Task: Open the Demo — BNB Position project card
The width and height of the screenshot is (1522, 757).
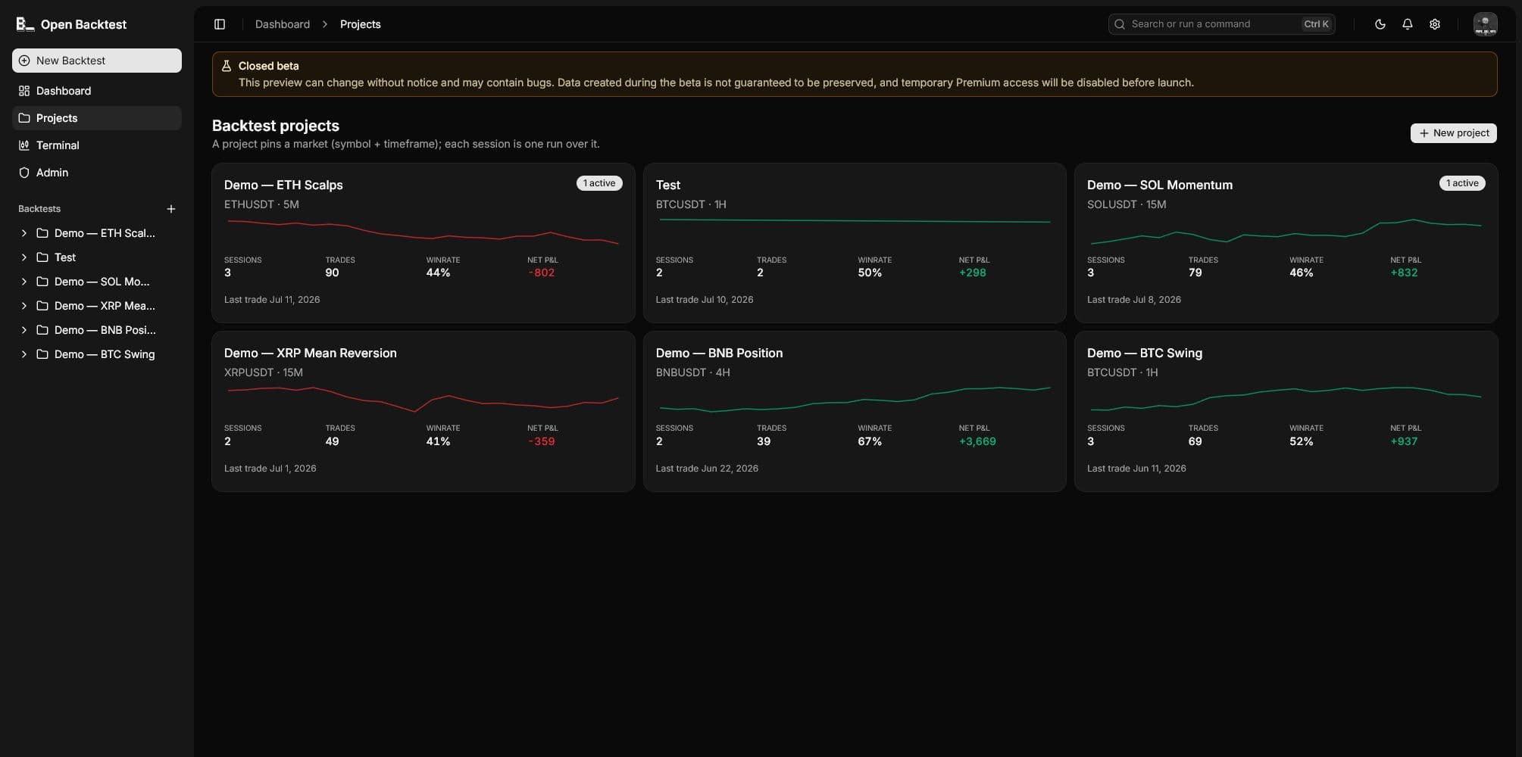Action: [855, 412]
